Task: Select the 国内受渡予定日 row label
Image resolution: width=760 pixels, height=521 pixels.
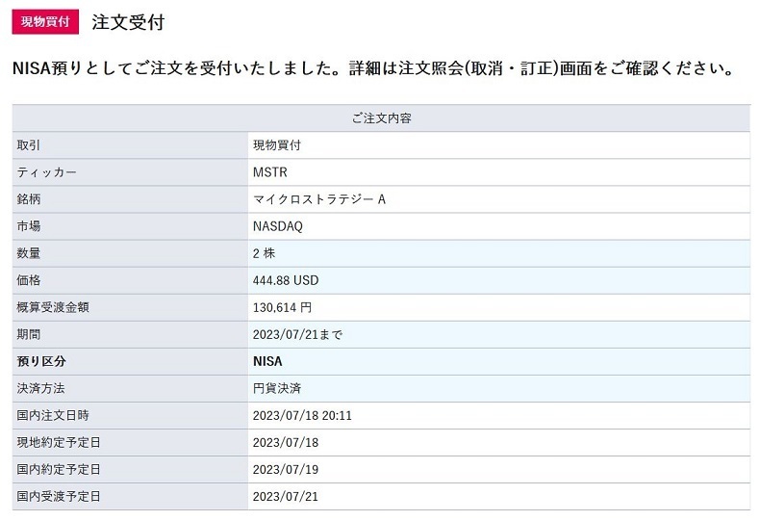Action: (59, 496)
